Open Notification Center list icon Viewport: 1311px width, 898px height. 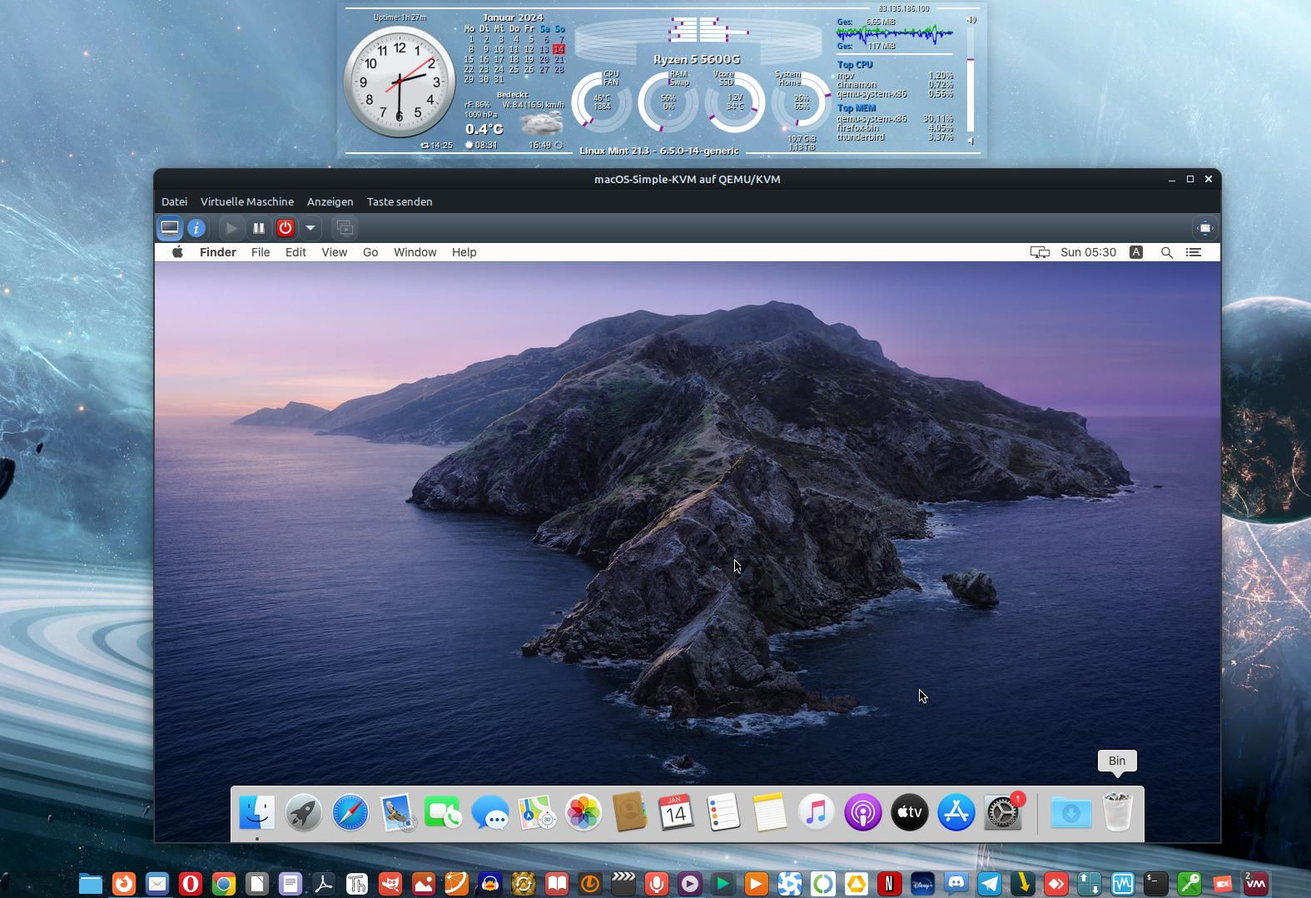pos(1194,252)
